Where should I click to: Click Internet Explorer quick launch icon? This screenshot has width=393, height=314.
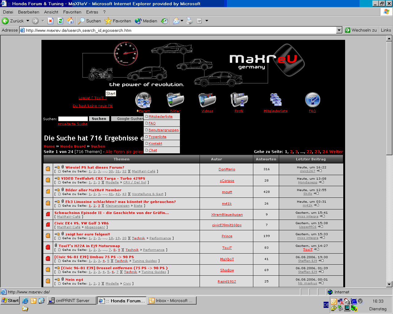pos(25,301)
